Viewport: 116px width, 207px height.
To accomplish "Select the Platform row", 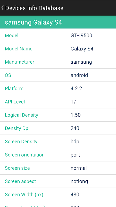I will coord(58,88).
